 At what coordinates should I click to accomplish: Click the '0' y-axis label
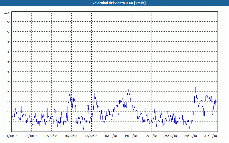click(10, 132)
